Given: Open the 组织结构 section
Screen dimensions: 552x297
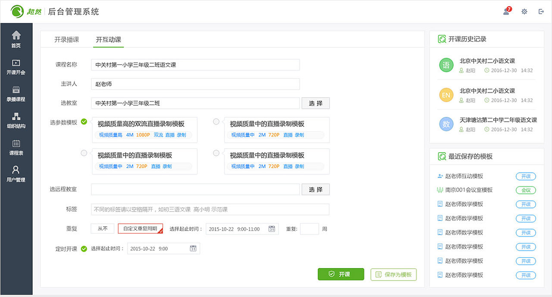Looking at the screenshot, I should tap(16, 121).
